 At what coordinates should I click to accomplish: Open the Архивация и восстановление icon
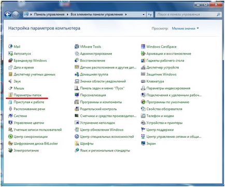[143, 53]
